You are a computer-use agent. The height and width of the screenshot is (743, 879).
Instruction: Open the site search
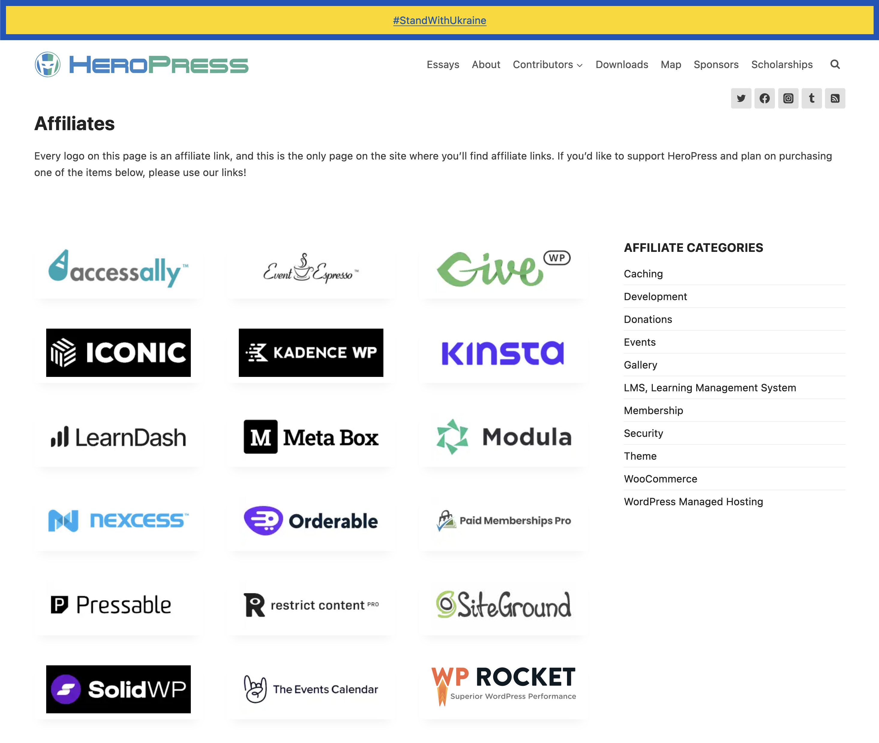(x=835, y=64)
